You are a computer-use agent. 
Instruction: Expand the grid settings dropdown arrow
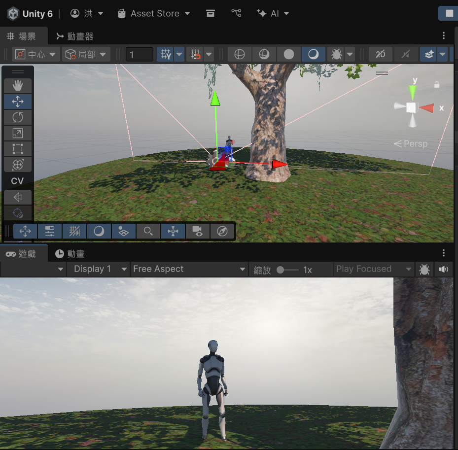point(179,54)
